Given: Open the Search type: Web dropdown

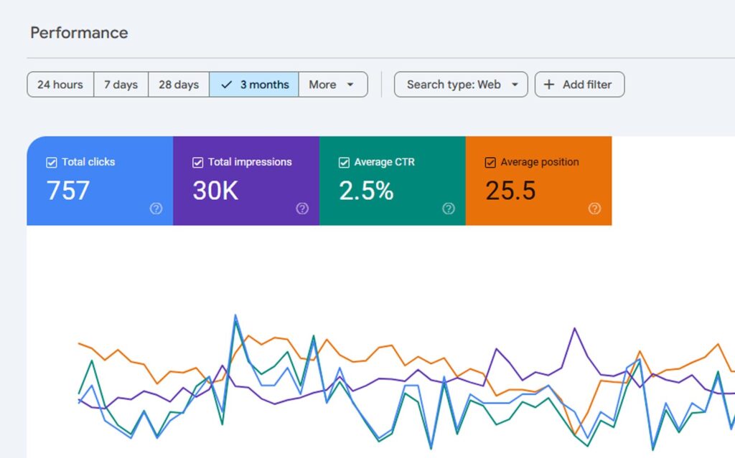Looking at the screenshot, I should tap(461, 85).
